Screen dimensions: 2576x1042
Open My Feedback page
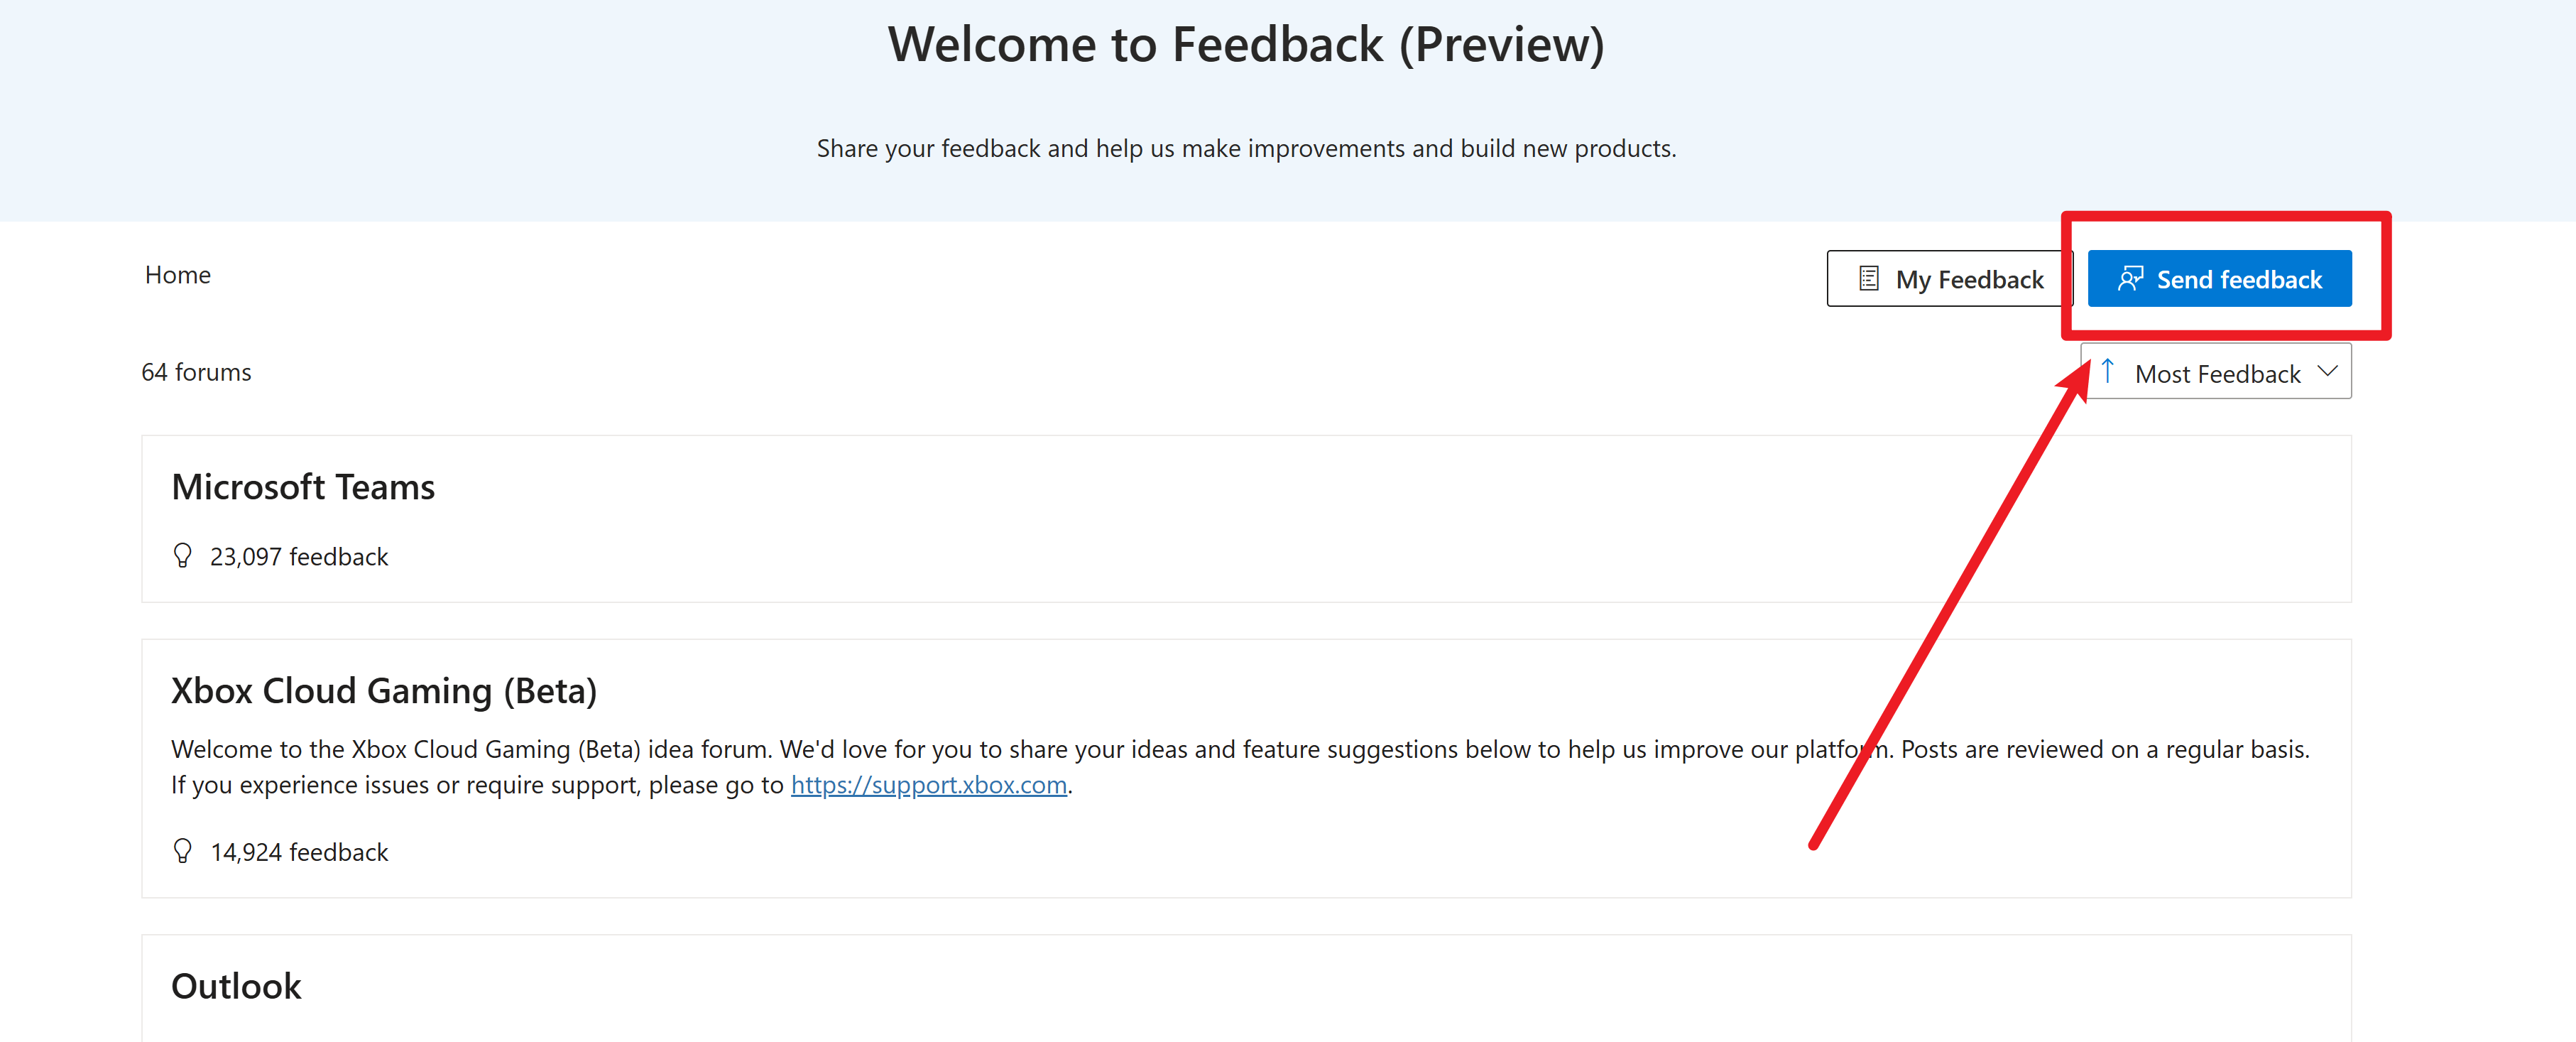coord(1948,279)
